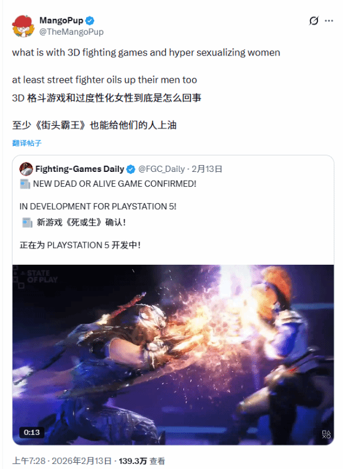Click the State of Play watermark
Image resolution: width=343 pixels, height=469 pixels.
[x=36, y=277]
